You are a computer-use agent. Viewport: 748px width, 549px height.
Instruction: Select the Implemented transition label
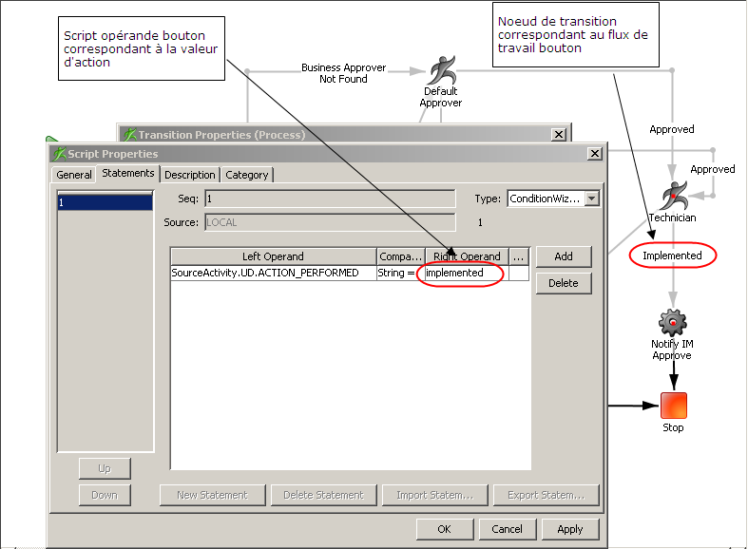click(672, 256)
